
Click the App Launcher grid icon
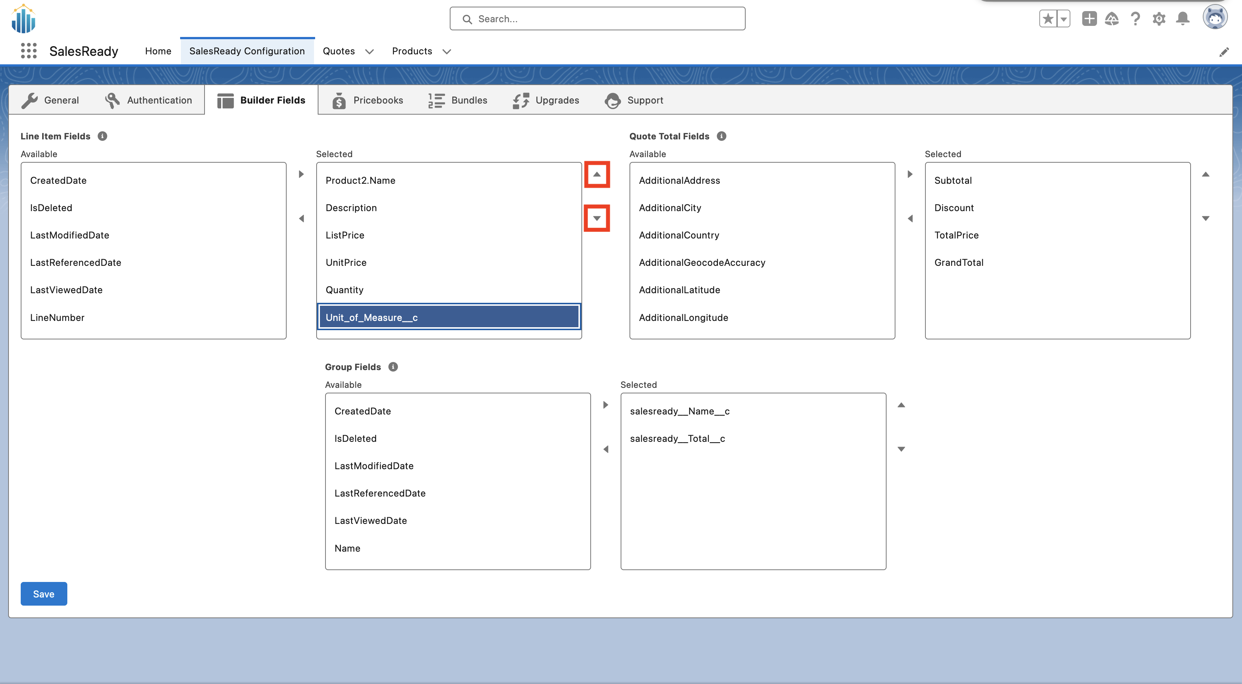28,51
